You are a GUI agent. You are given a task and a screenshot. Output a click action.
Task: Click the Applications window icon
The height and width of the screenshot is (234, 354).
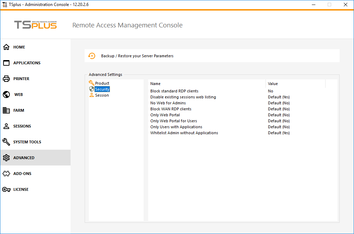click(x=6, y=63)
